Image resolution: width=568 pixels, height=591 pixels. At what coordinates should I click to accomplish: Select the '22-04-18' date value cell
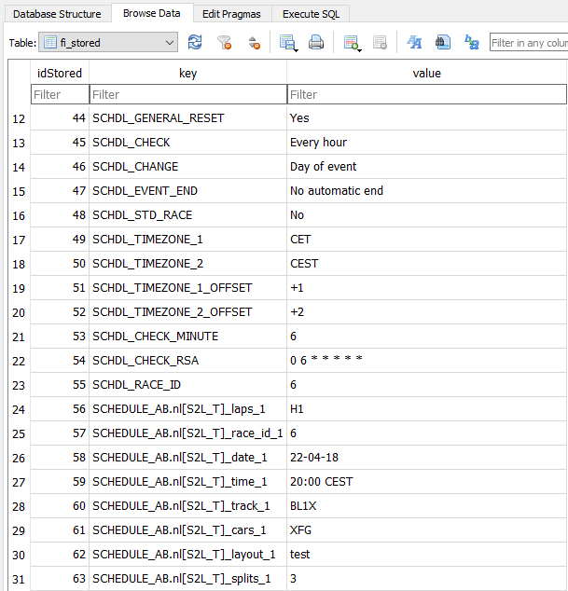pos(426,458)
